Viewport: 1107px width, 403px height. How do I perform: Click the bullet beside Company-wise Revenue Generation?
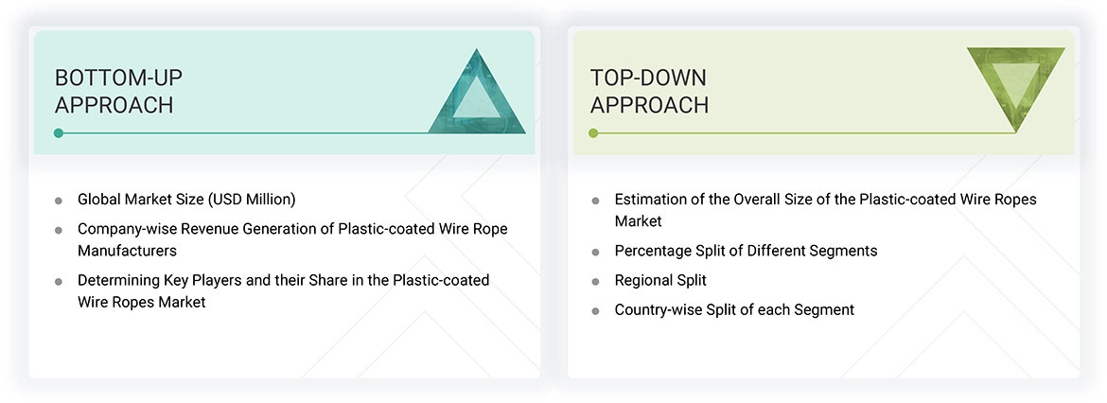tap(59, 230)
